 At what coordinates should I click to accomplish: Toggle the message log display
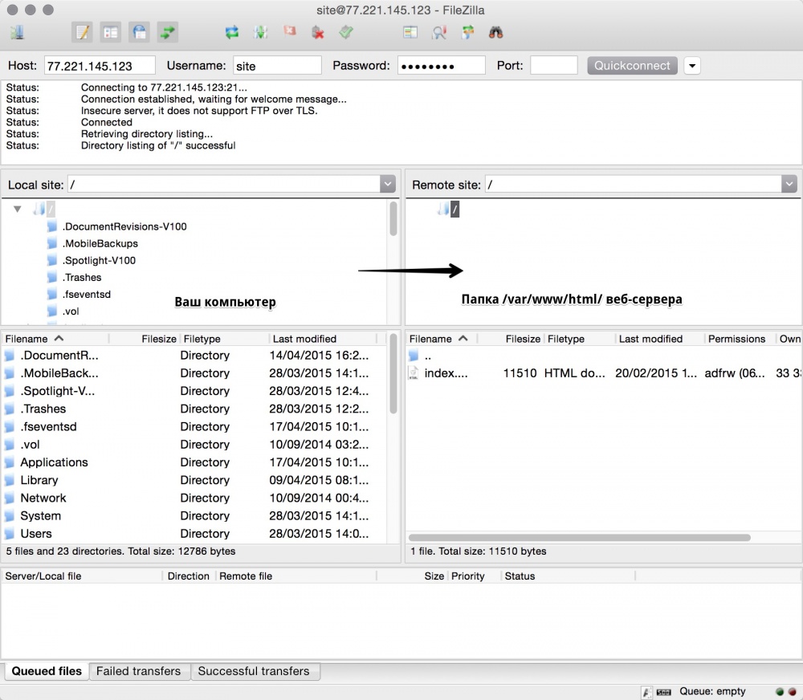click(83, 33)
